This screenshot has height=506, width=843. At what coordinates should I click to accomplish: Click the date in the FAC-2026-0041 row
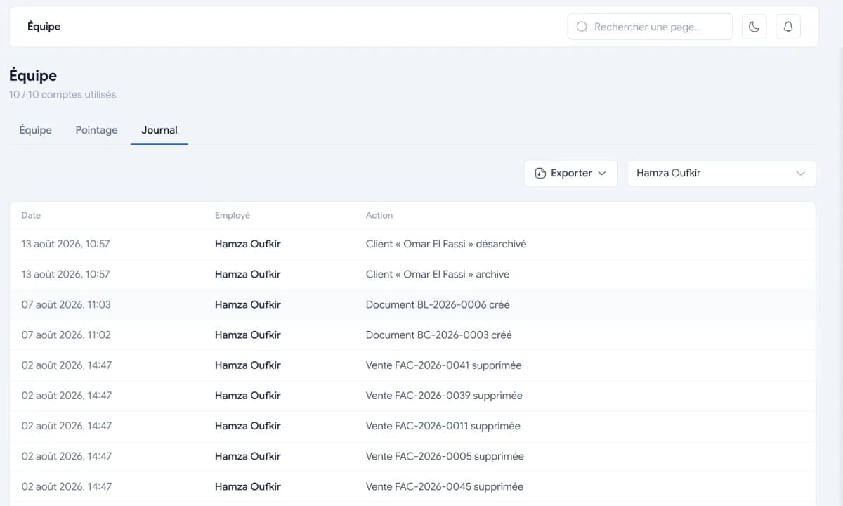click(67, 365)
